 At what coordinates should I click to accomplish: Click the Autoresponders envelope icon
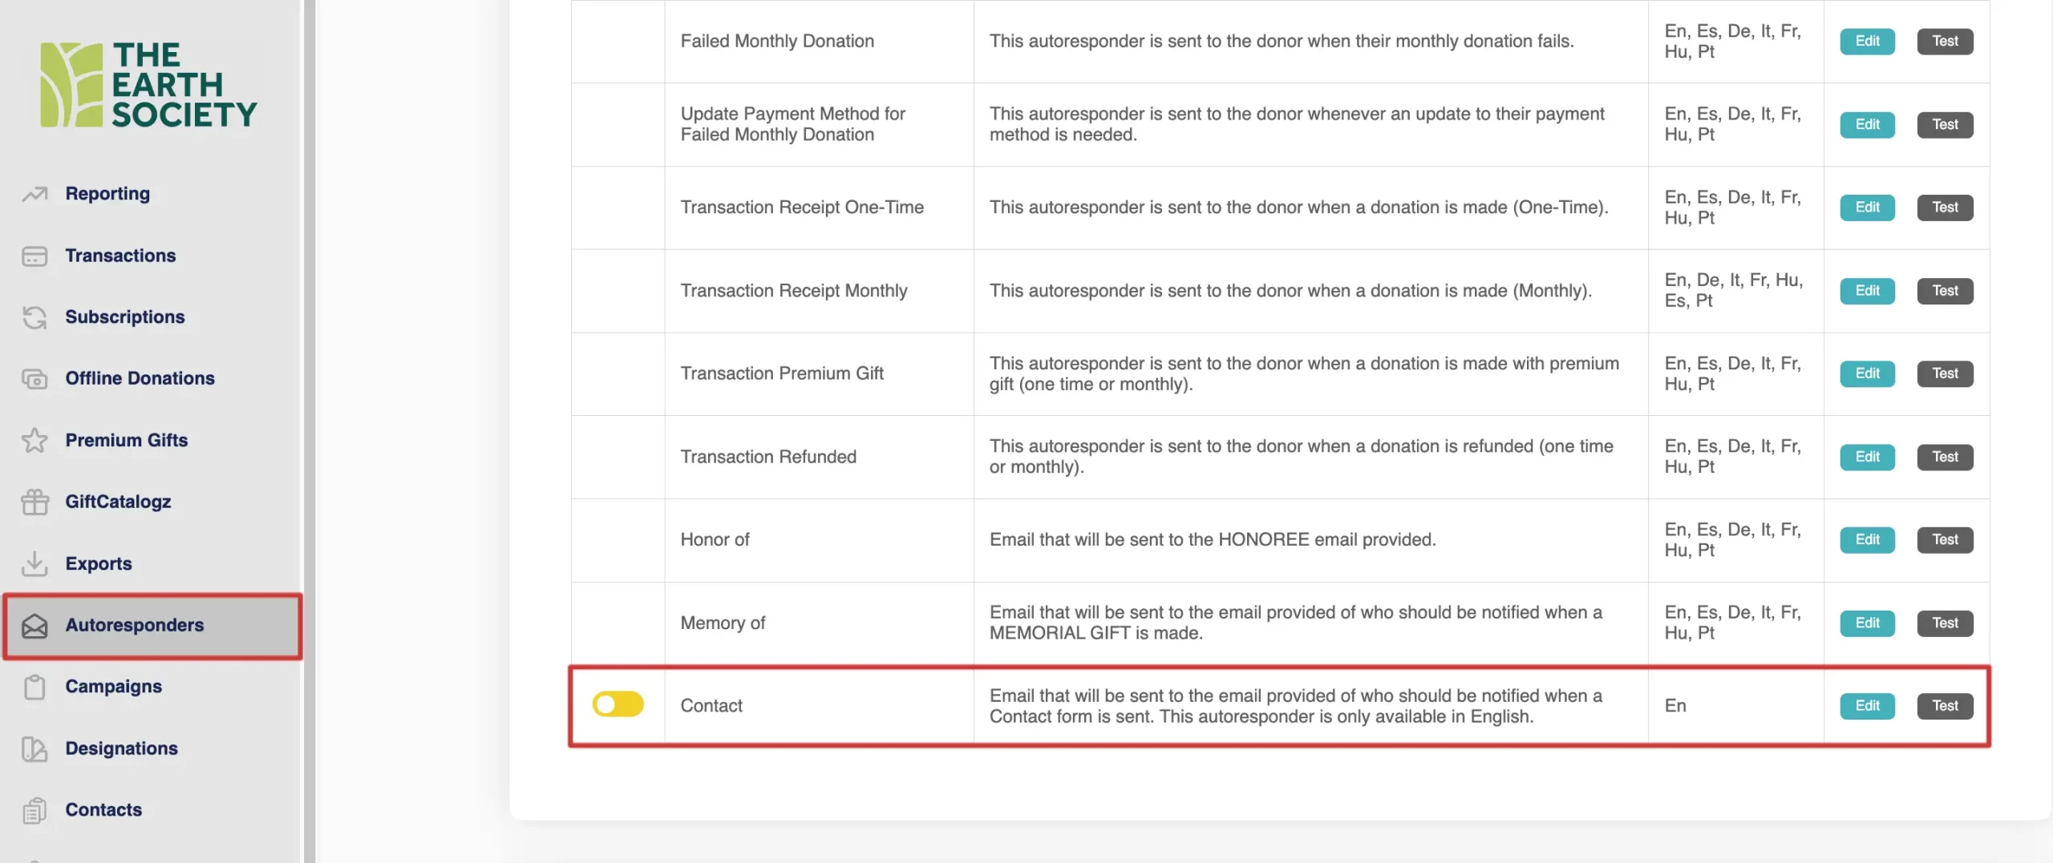pos(34,625)
